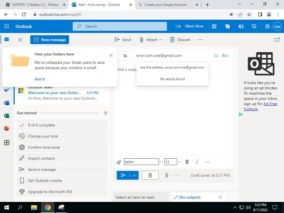Click the format painter icon
284x213 pixels.
tap(119, 162)
